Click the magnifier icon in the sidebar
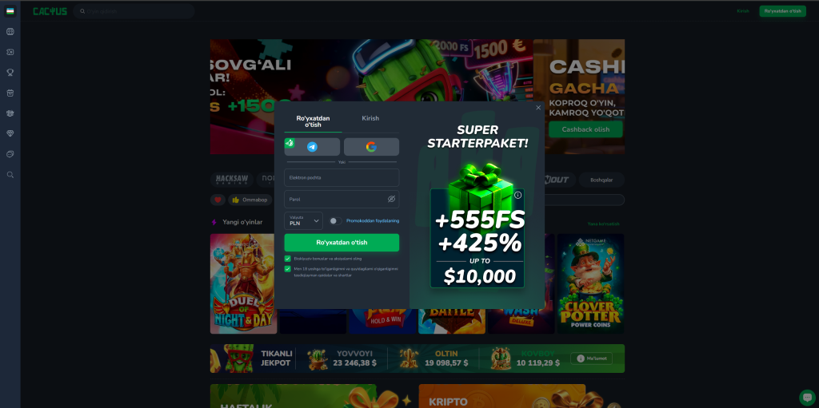Image resolution: width=819 pixels, height=408 pixels. coord(10,175)
